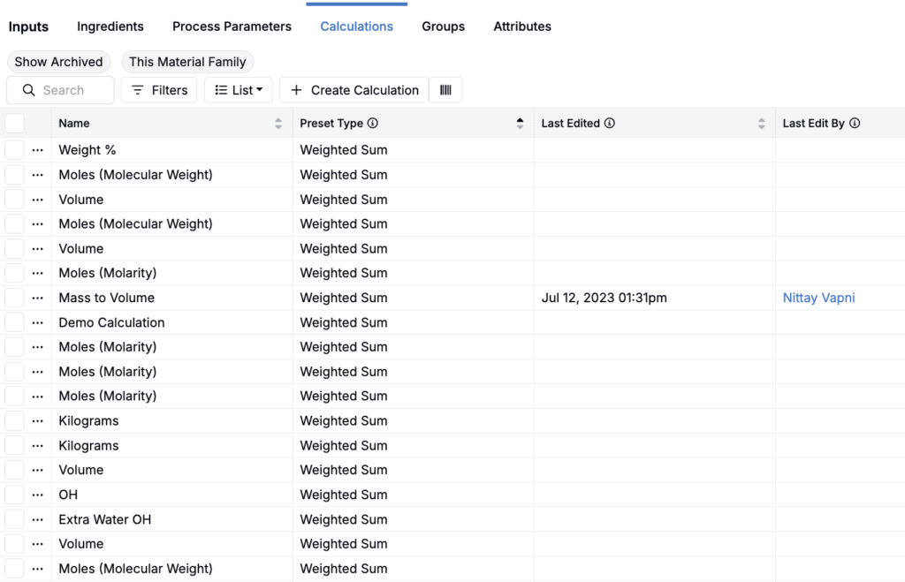
Task: Sort by Last Edited column arrows
Action: coord(761,124)
